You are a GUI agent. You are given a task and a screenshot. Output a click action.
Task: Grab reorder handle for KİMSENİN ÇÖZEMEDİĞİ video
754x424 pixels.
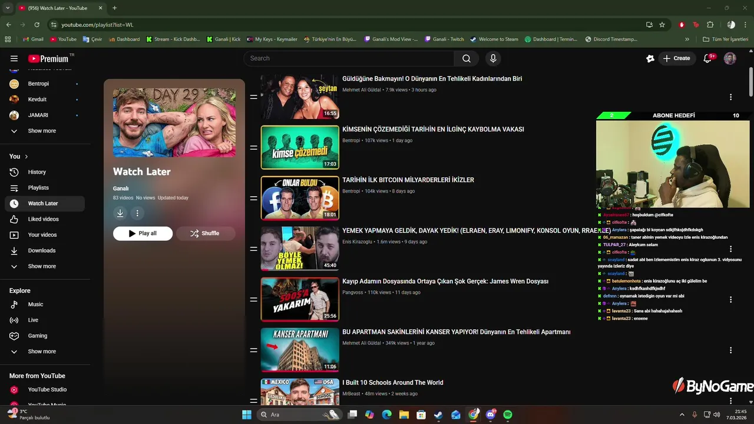253,148
